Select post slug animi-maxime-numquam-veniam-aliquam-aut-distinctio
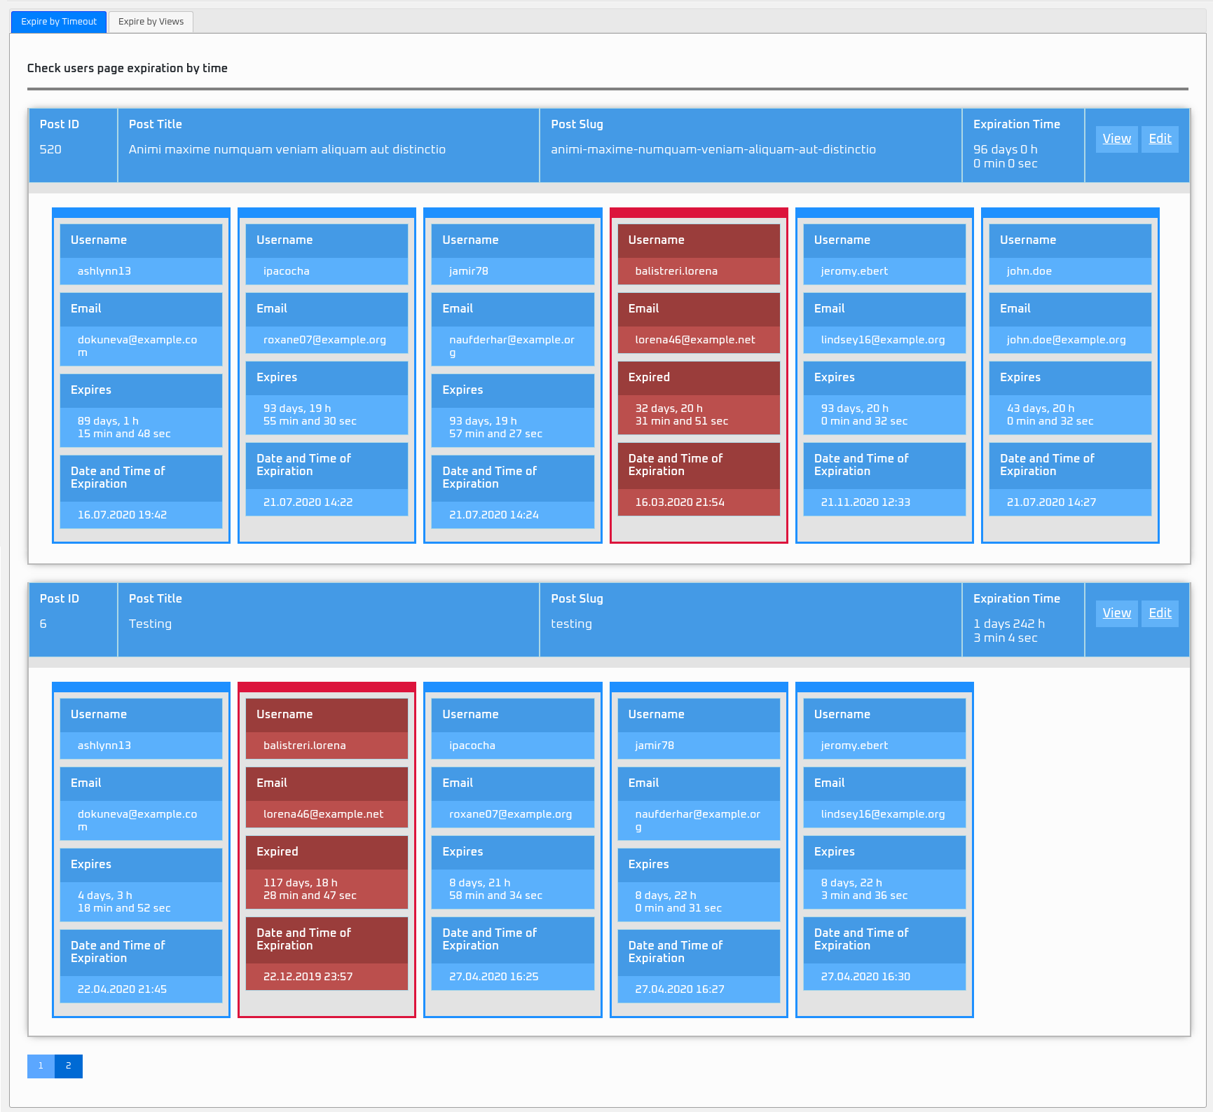1213x1112 pixels. (713, 149)
